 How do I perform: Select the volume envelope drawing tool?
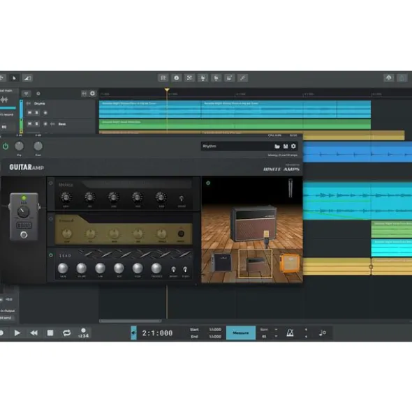[27, 78]
